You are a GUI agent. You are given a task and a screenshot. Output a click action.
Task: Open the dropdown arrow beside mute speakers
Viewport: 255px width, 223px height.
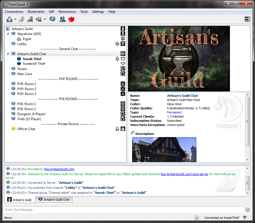click(x=44, y=19)
